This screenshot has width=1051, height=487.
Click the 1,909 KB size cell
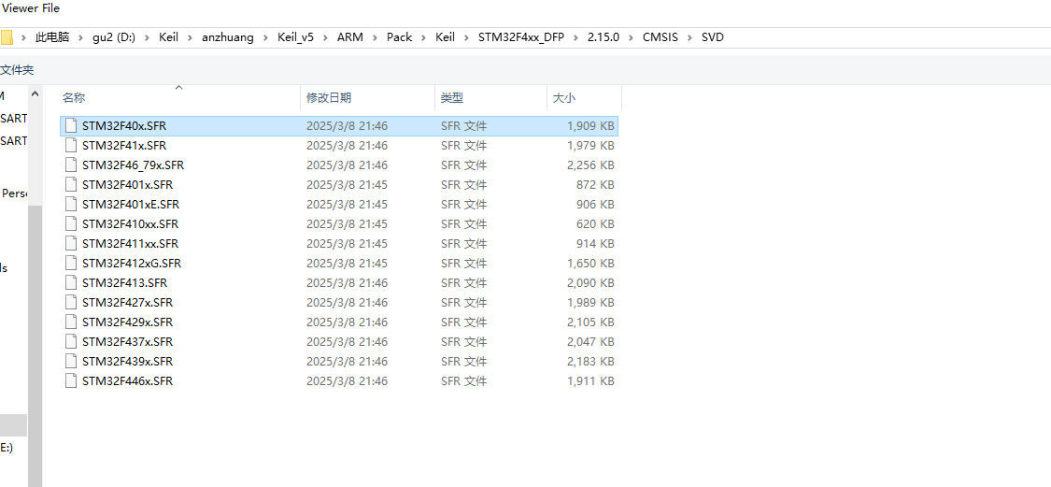(590, 125)
